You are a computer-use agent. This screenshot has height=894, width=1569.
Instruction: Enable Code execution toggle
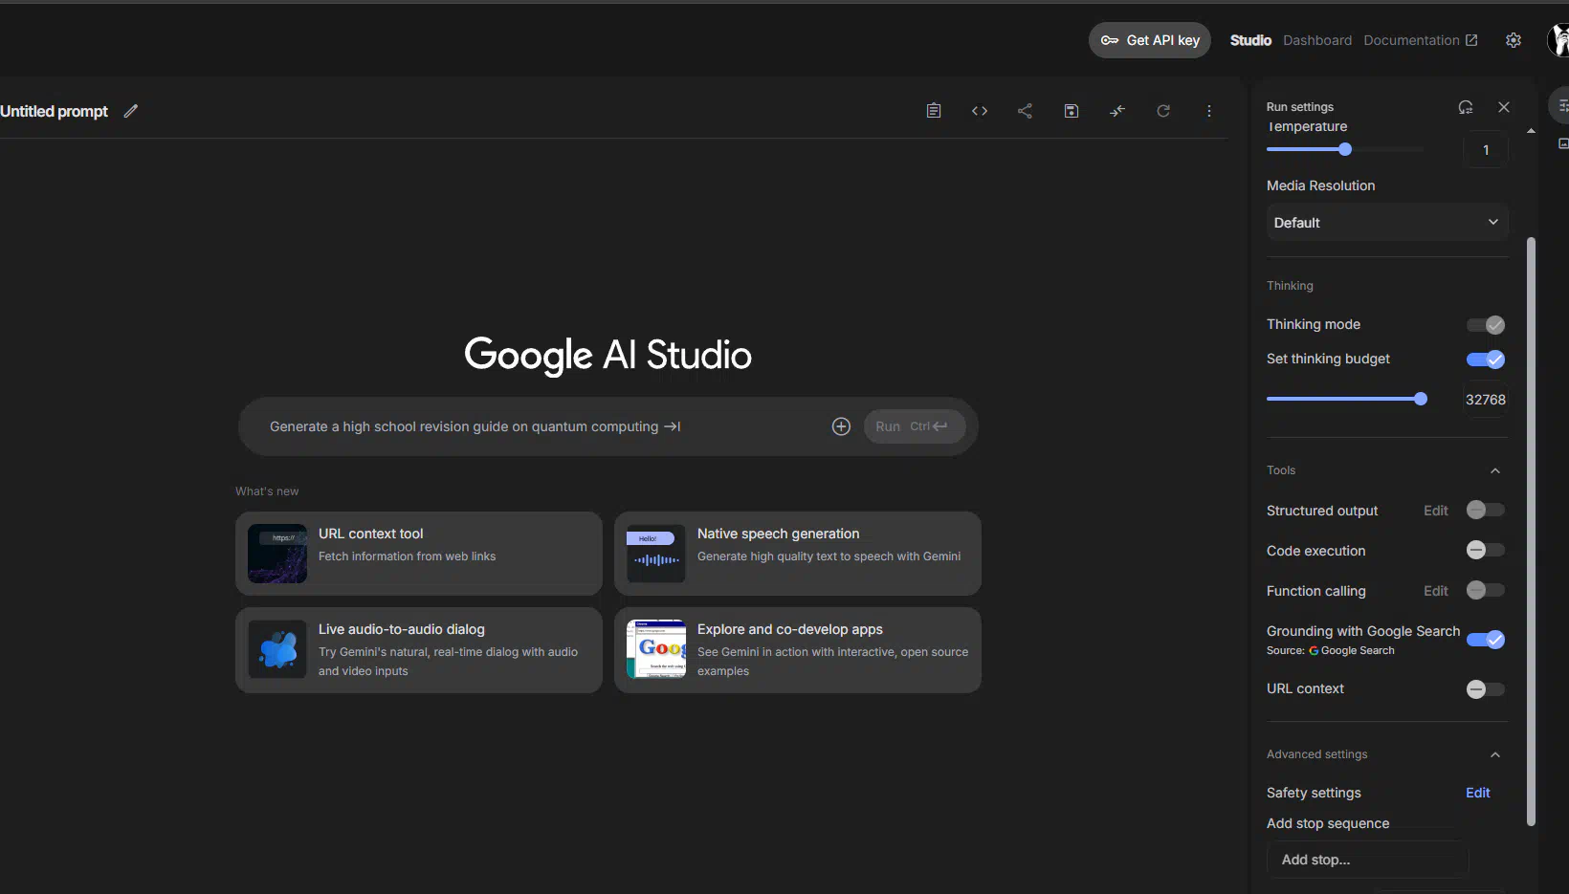click(1486, 550)
